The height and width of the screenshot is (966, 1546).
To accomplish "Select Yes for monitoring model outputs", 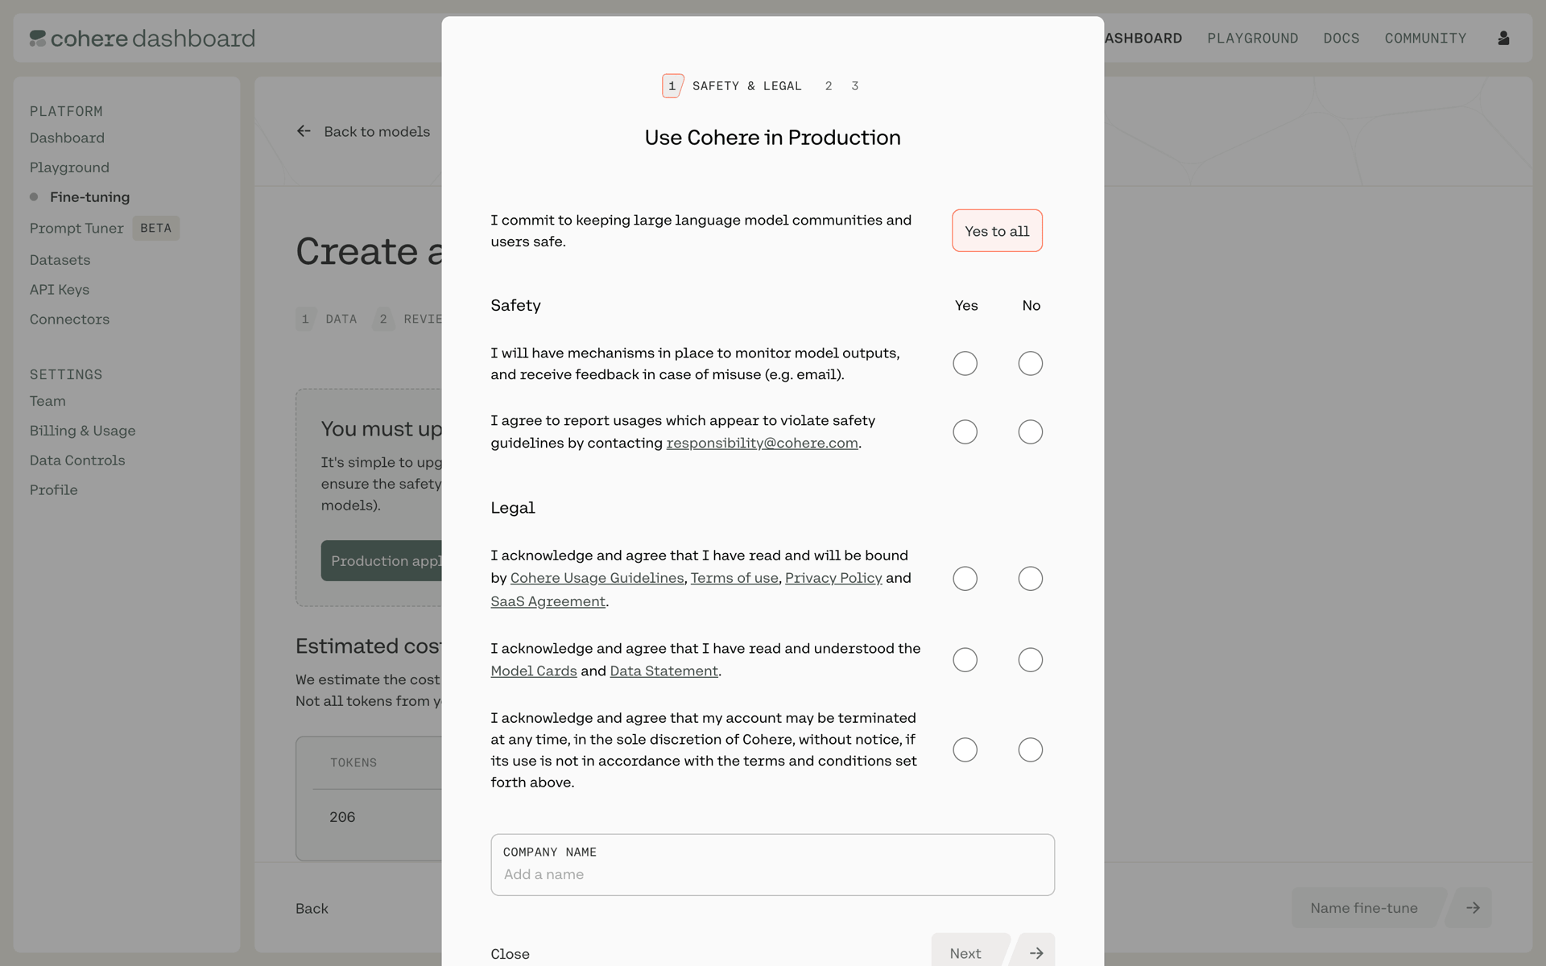I will [x=965, y=364].
